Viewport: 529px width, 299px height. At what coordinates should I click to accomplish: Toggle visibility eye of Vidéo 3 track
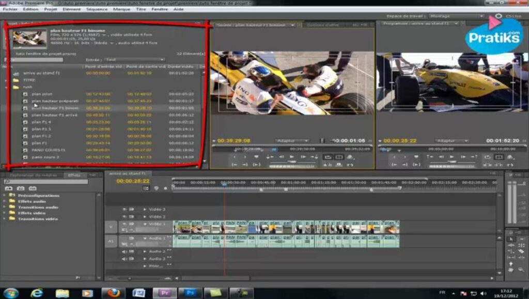click(x=125, y=209)
